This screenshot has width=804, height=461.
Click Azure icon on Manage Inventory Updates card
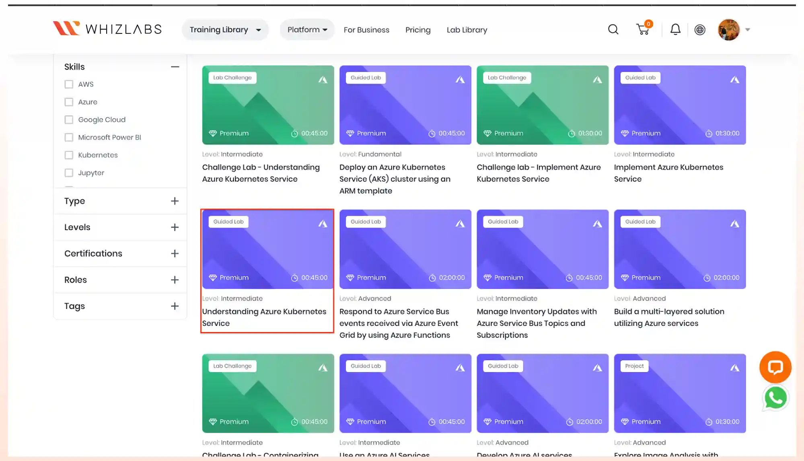[x=597, y=224]
